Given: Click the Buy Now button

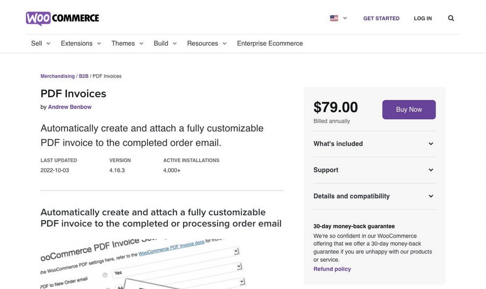Looking at the screenshot, I should (409, 110).
